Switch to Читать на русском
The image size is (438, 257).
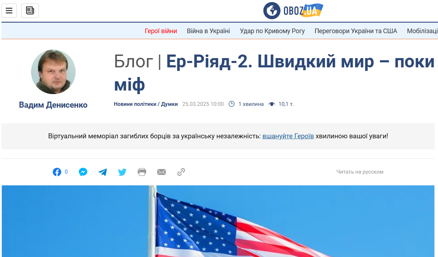point(360,172)
